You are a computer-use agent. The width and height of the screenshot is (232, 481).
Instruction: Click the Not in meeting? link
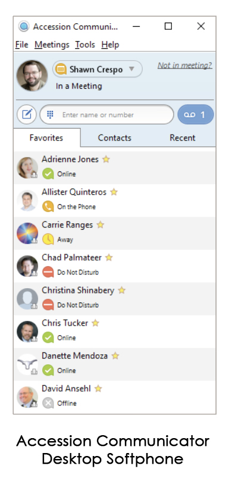point(185,65)
